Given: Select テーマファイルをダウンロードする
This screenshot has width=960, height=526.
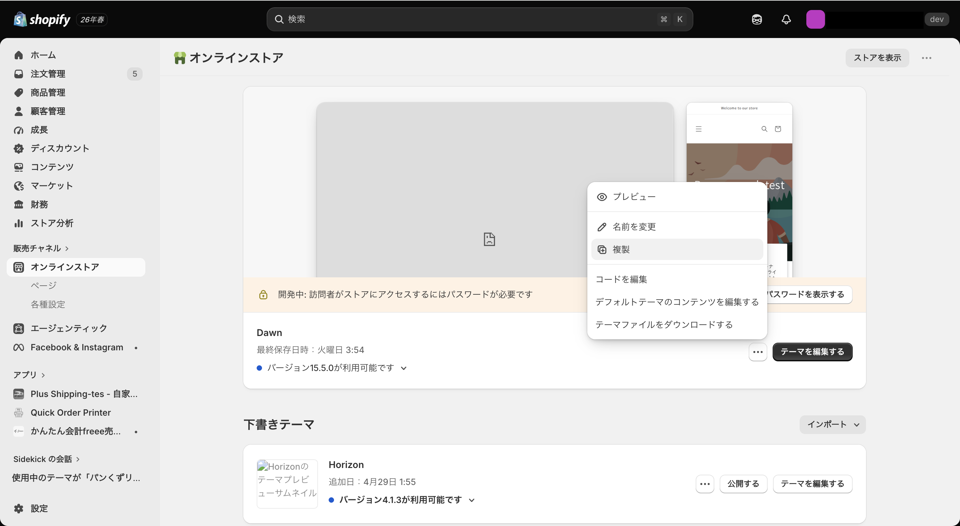Looking at the screenshot, I should pos(677,325).
